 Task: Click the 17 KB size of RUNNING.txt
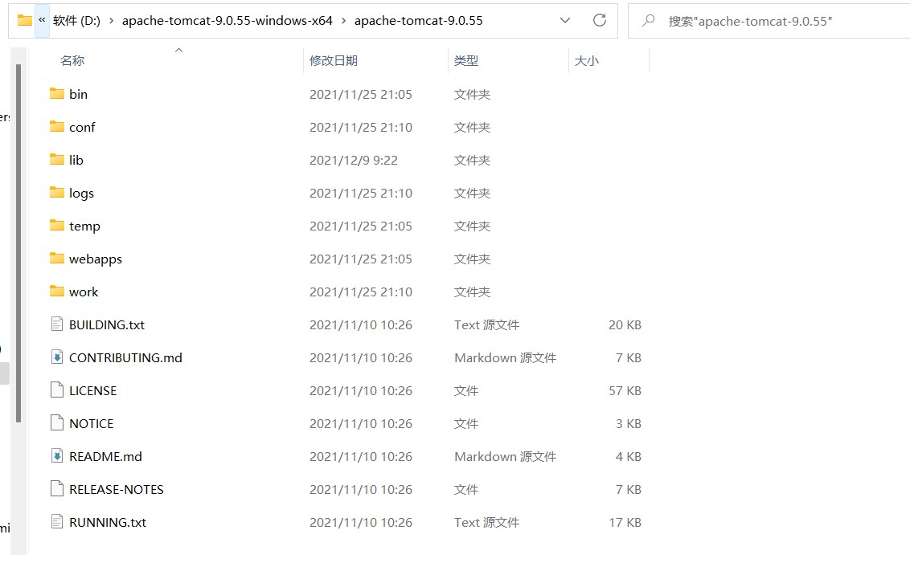pyautogui.click(x=625, y=522)
